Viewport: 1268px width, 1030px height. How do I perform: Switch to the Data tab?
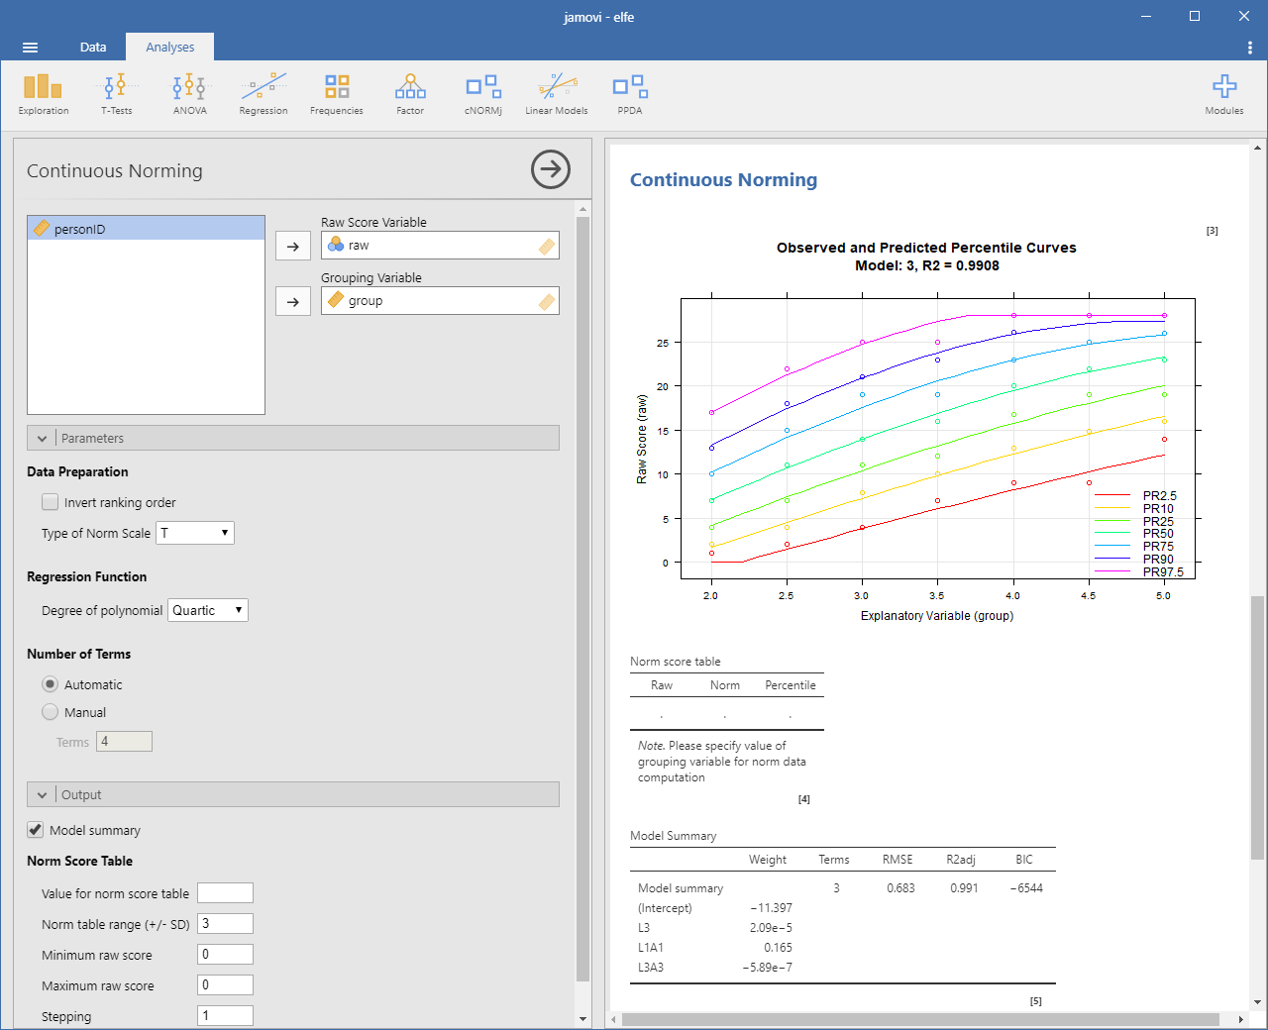coord(93,47)
